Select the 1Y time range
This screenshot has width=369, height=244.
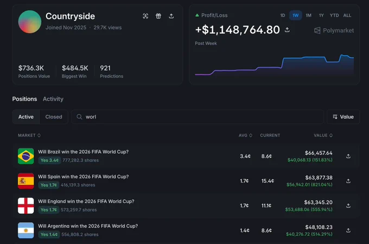(321, 15)
